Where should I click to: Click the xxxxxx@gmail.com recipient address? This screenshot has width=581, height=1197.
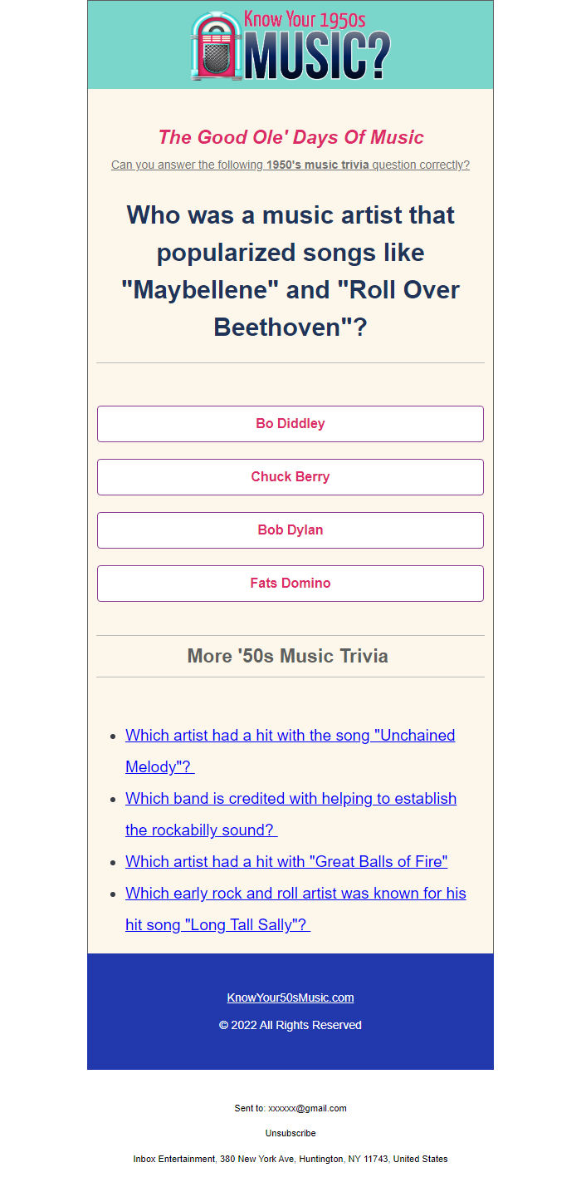tap(307, 1108)
